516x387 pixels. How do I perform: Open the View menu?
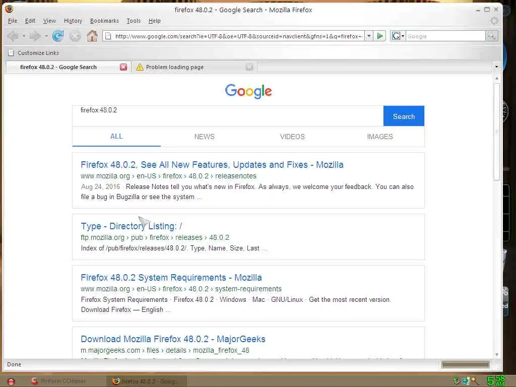(49, 21)
